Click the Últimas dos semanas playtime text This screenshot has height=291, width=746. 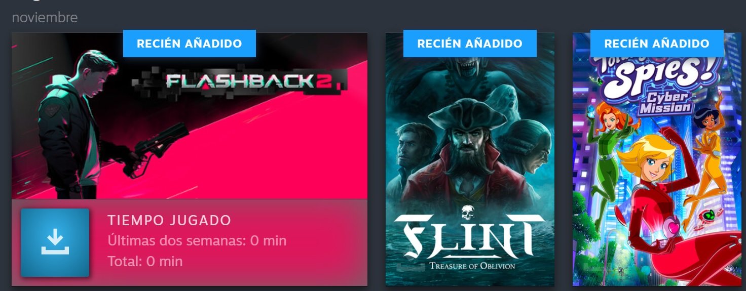click(197, 240)
